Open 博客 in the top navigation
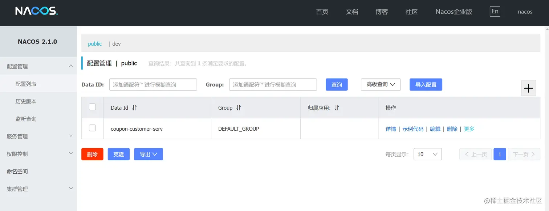Viewport: 549px width, 211px height. [x=382, y=12]
